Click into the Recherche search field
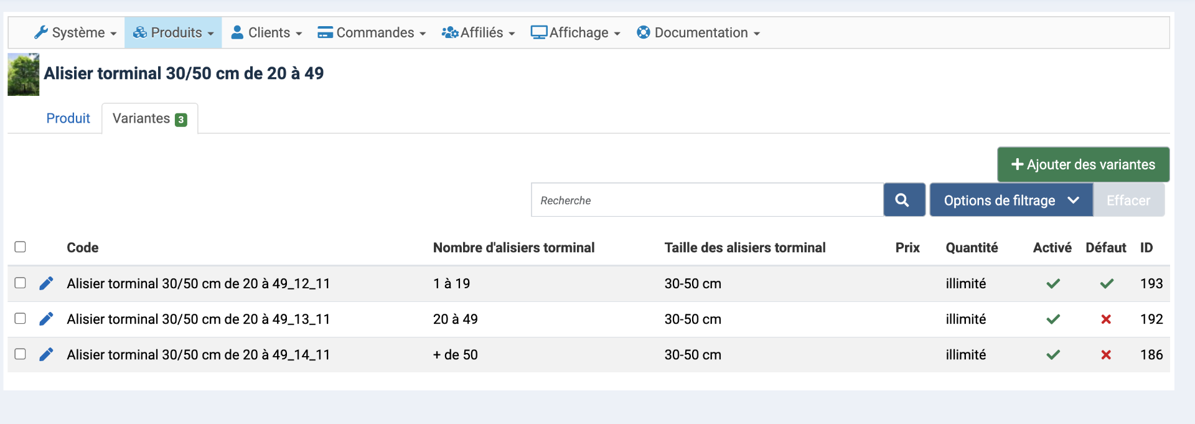 (706, 200)
